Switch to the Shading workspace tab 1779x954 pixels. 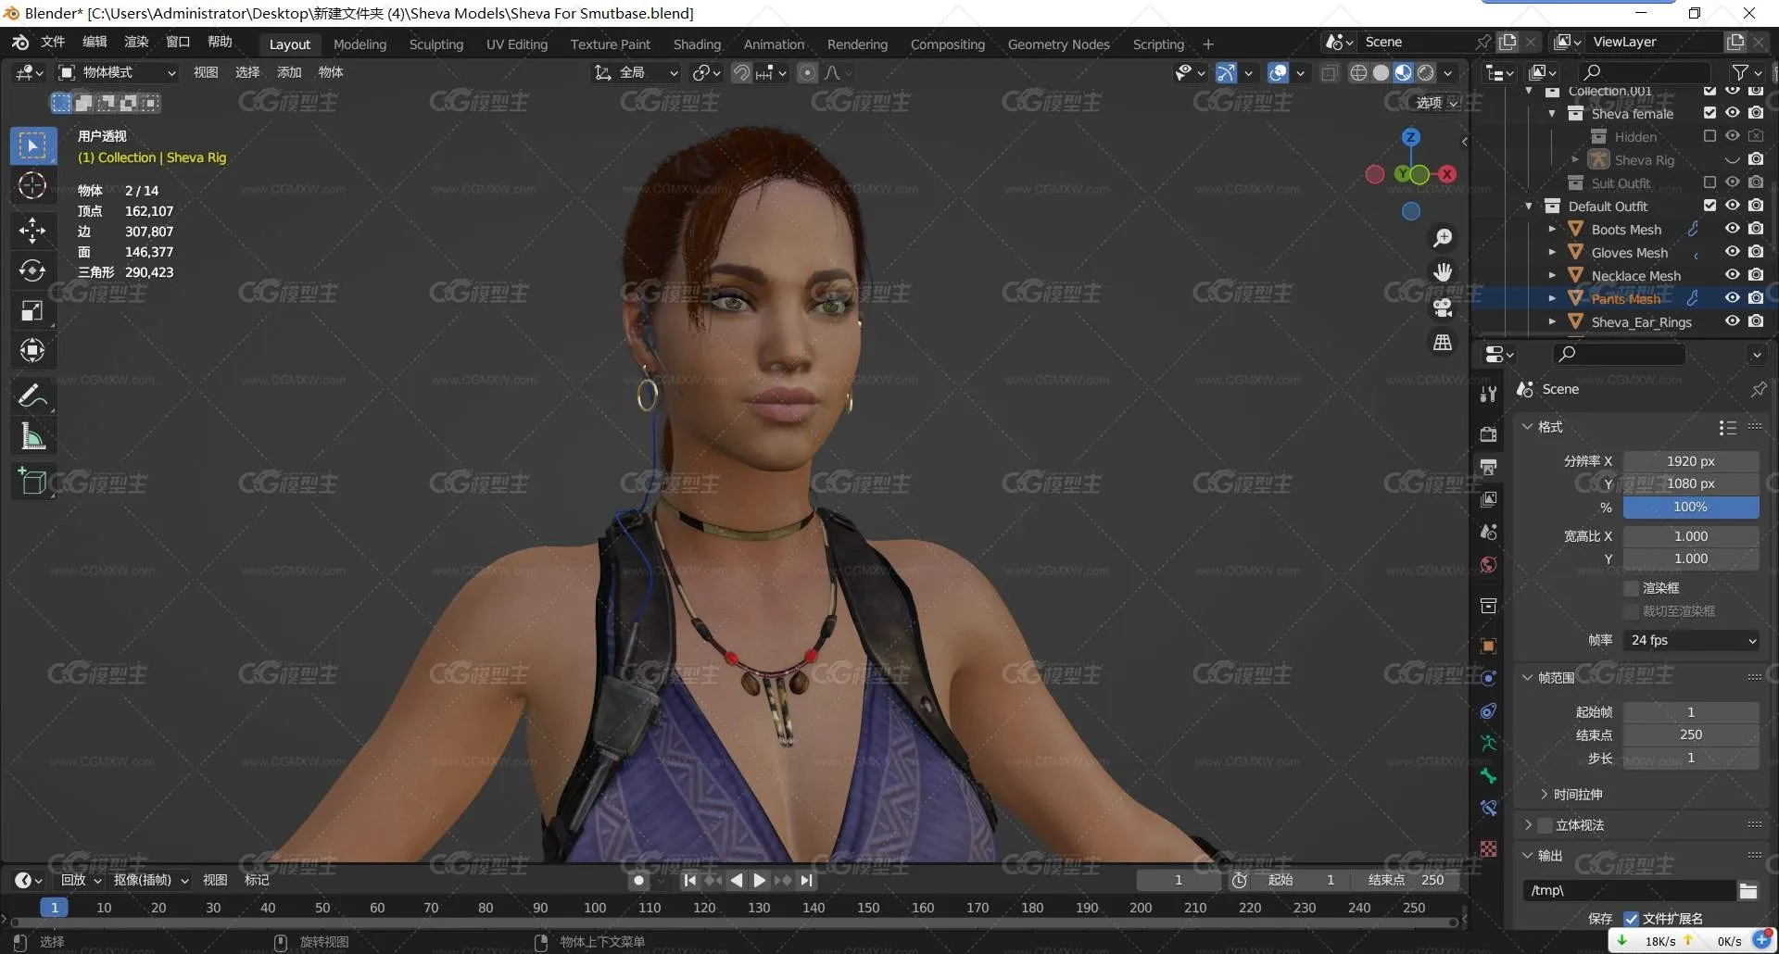coord(697,44)
